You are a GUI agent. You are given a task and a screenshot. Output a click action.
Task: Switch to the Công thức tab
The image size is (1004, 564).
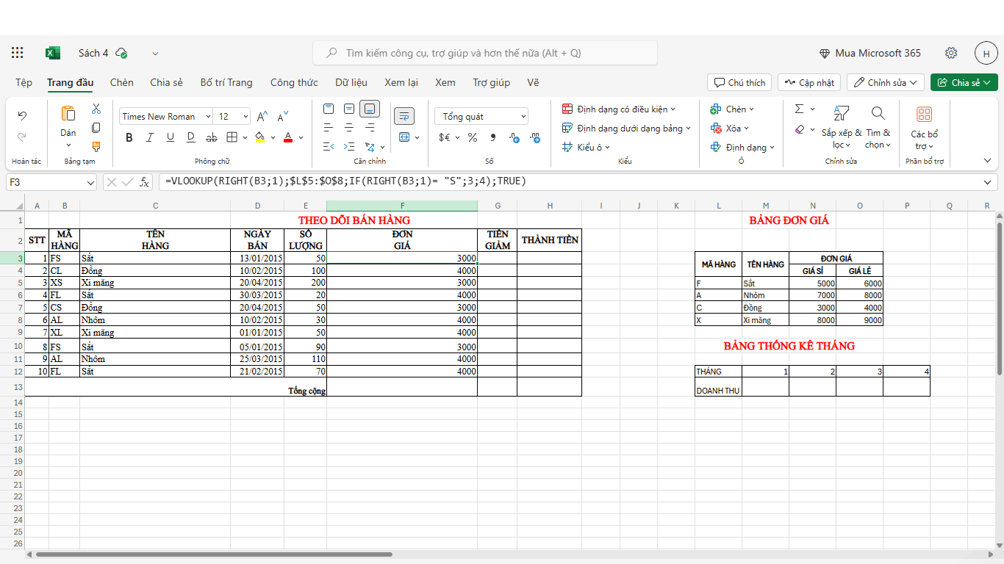294,82
